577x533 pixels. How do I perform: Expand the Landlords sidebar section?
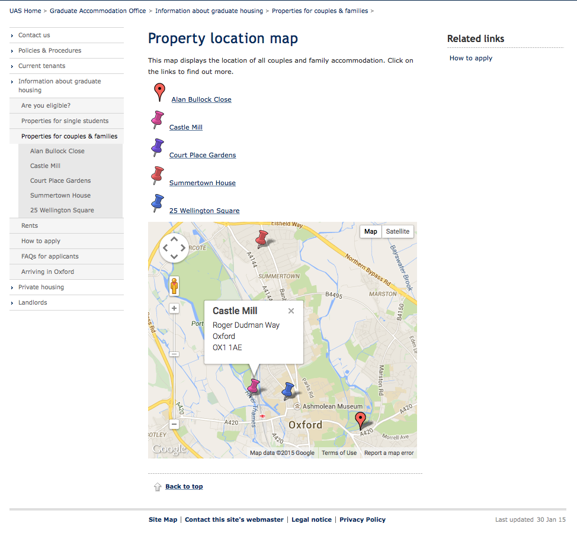point(33,303)
